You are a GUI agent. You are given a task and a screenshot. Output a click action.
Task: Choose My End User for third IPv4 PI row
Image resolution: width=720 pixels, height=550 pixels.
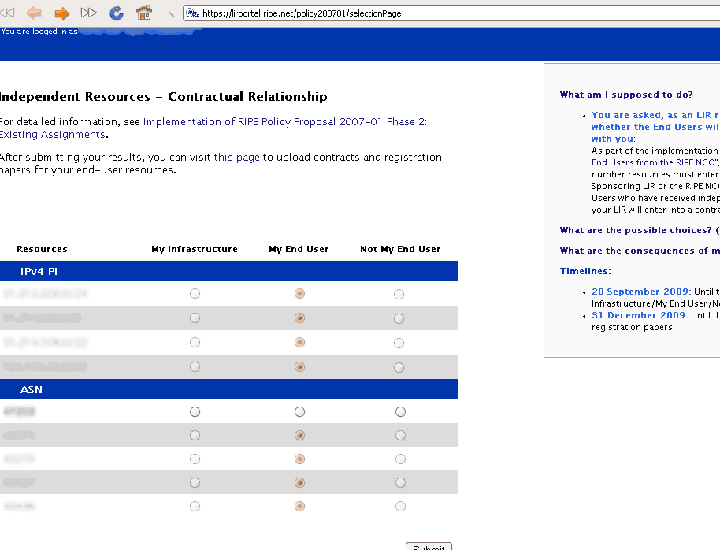[300, 342]
